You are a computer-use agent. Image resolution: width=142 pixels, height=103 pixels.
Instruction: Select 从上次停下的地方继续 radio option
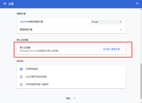point(21,77)
